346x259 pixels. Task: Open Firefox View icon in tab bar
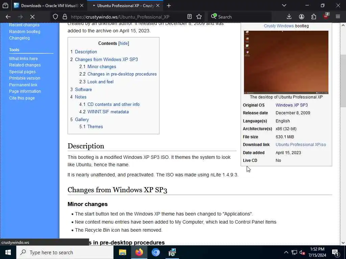pyautogui.click(x=5, y=5)
